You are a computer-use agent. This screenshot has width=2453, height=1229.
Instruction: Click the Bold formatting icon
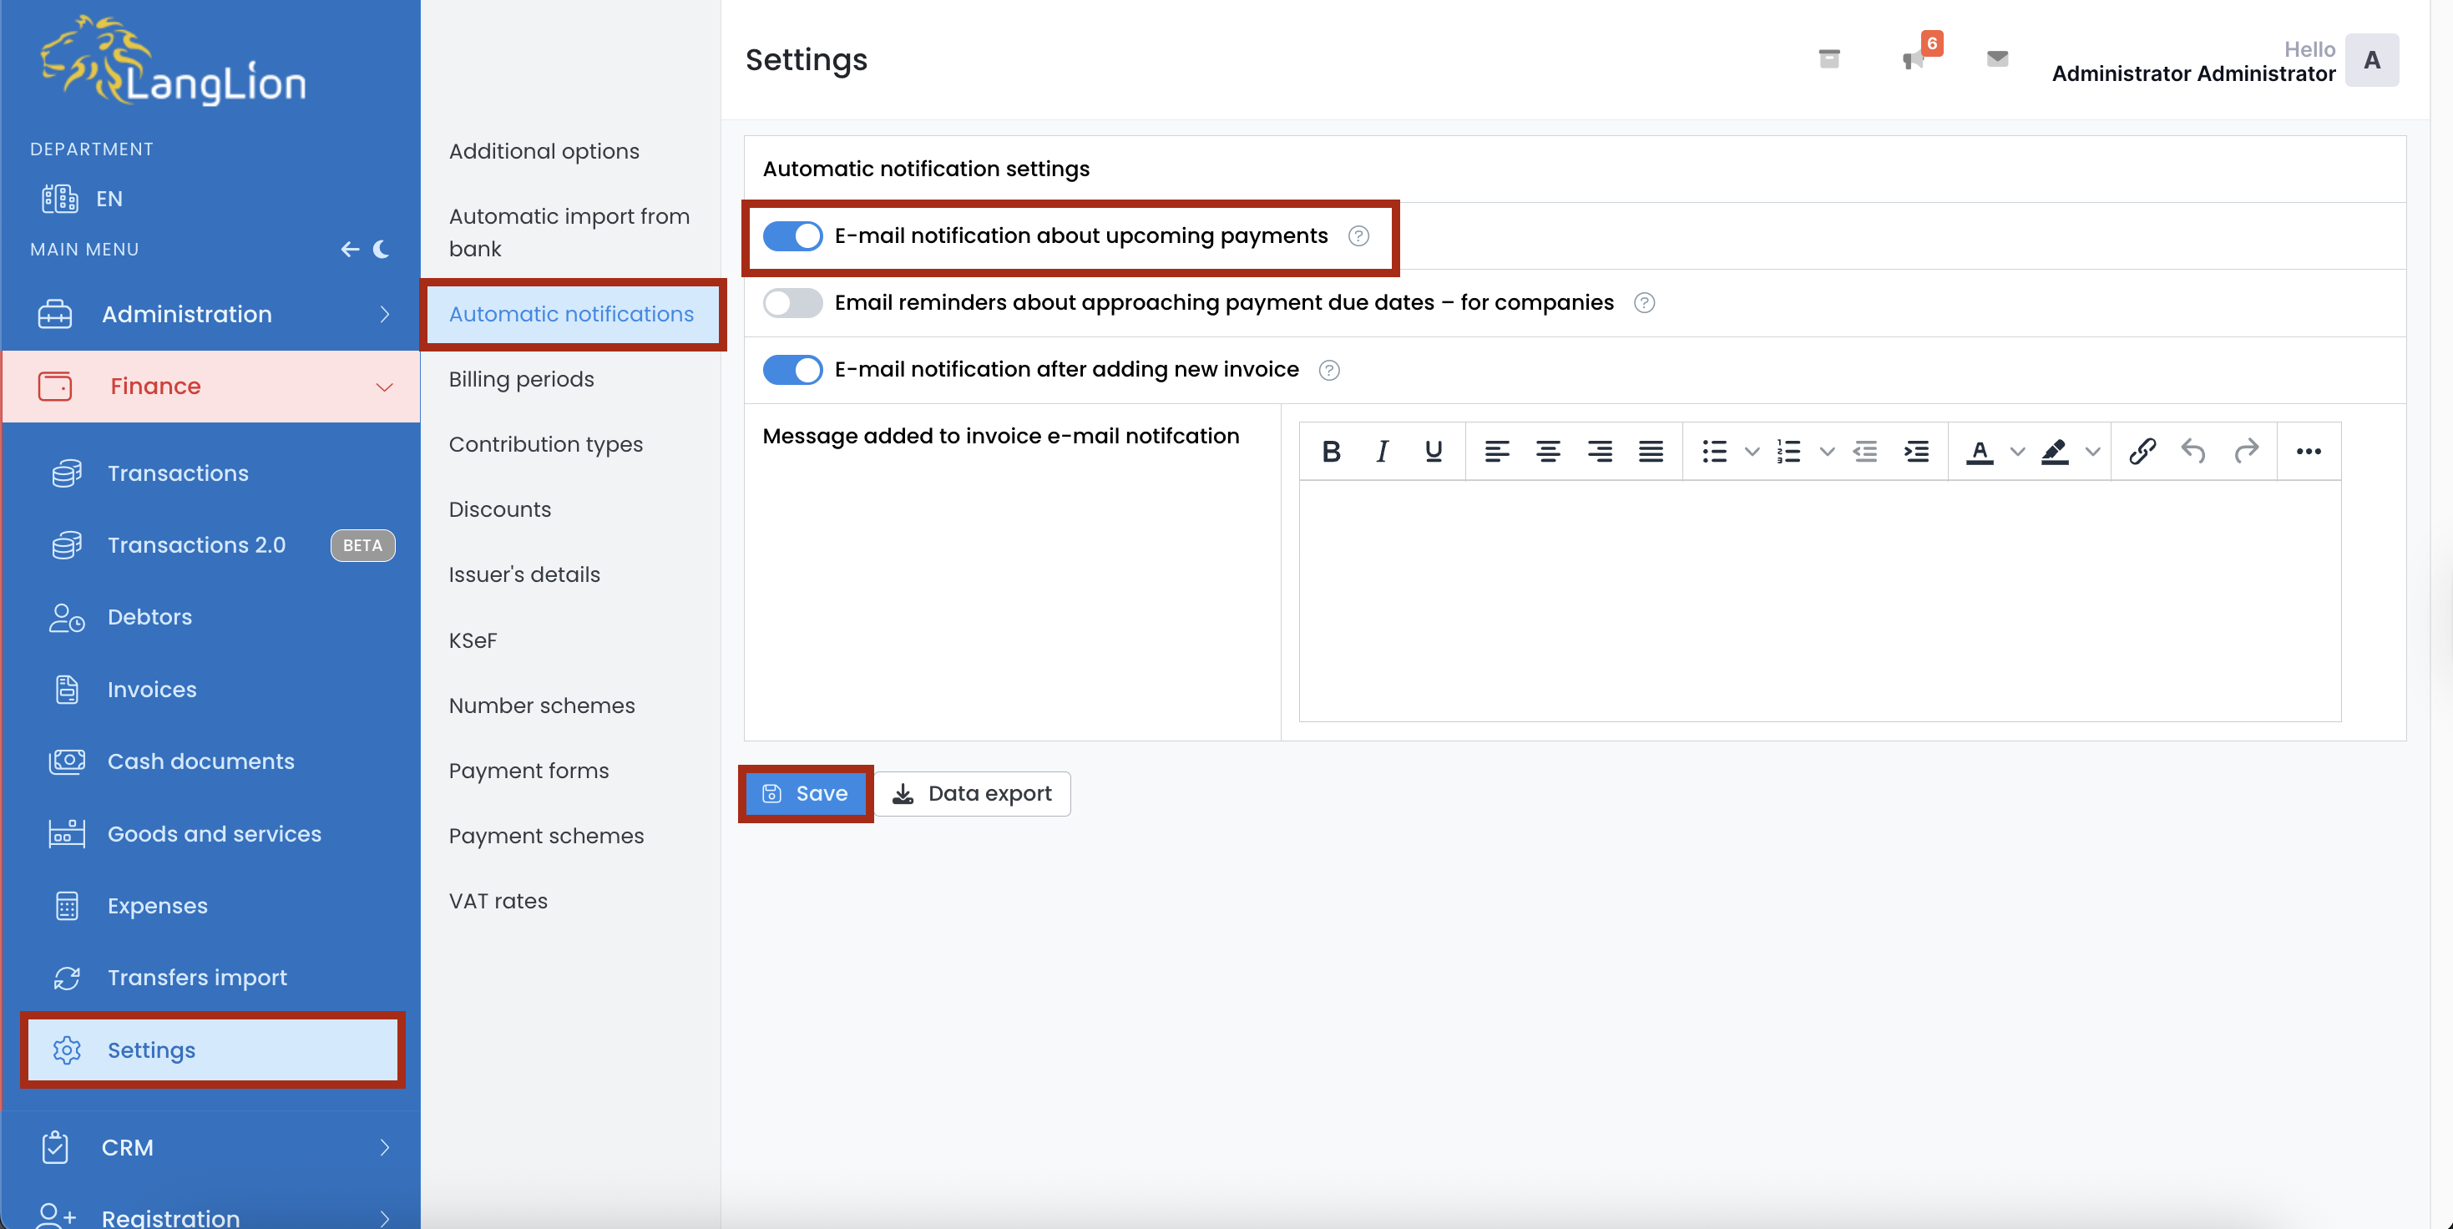(1331, 451)
